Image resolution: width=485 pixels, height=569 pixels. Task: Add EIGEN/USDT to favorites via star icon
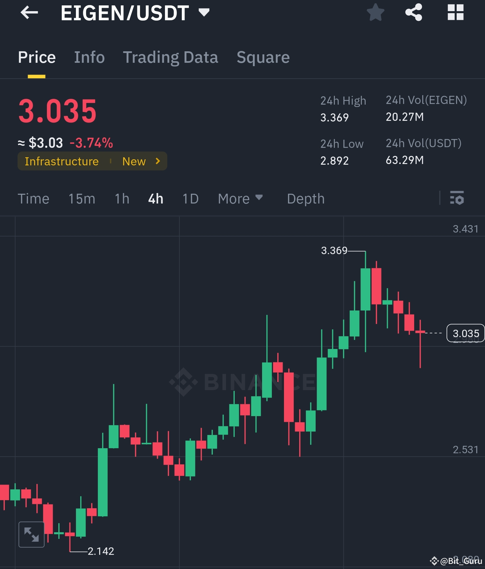pyautogui.click(x=375, y=13)
